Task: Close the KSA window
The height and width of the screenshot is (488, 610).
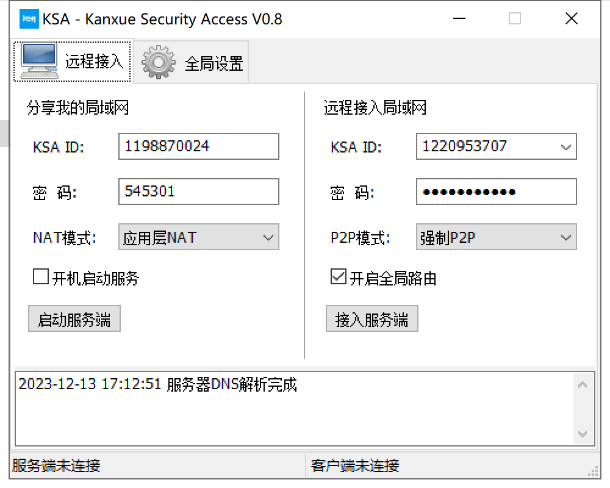Action: coord(572,19)
